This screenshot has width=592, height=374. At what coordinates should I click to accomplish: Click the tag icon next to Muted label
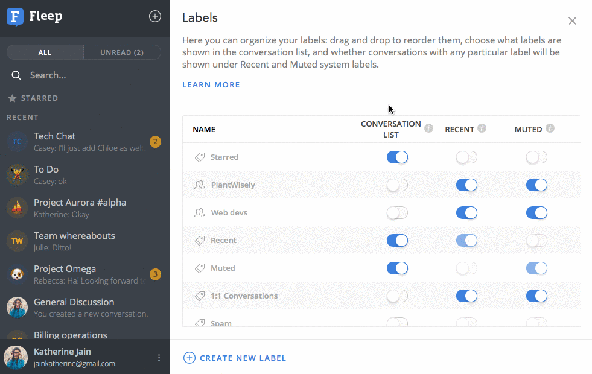(200, 268)
